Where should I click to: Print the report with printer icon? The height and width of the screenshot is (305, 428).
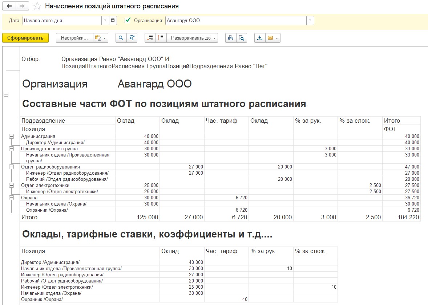click(231, 38)
